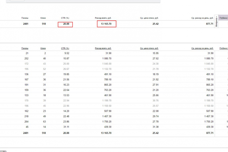Select average click price 31.38

tap(155, 127)
